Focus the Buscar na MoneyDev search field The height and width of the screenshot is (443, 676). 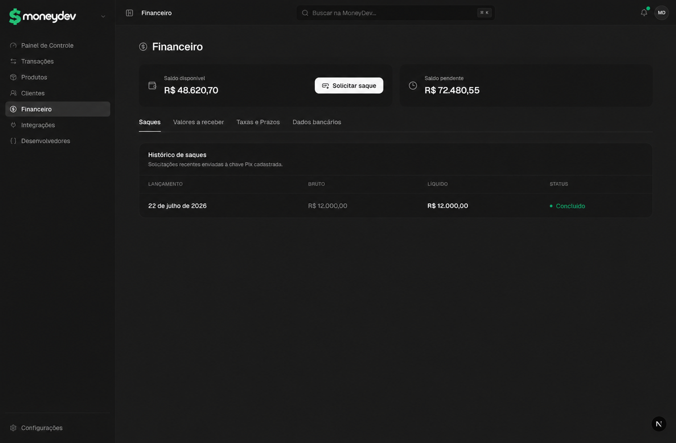(x=396, y=13)
